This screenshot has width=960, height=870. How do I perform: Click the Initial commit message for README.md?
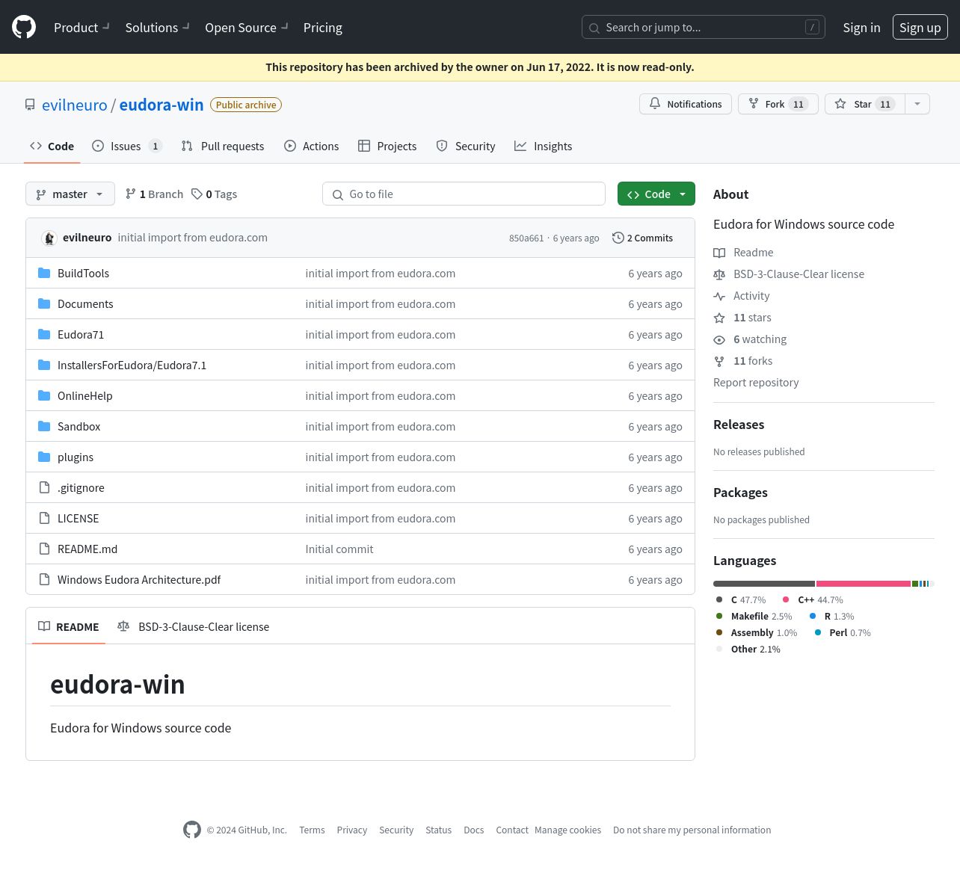coord(339,549)
